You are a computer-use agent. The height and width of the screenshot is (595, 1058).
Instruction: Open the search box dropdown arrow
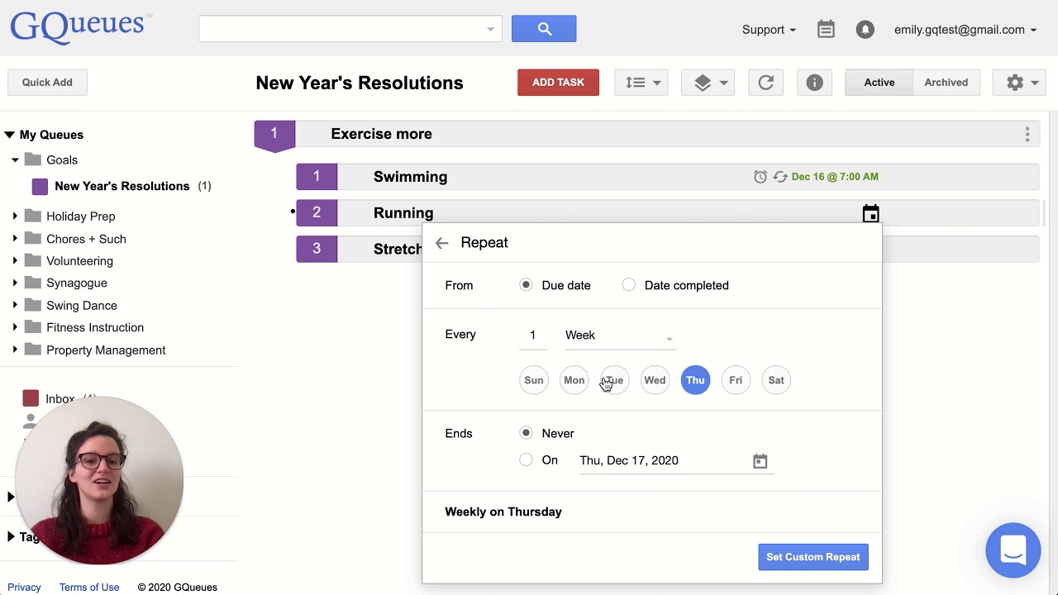(x=490, y=30)
